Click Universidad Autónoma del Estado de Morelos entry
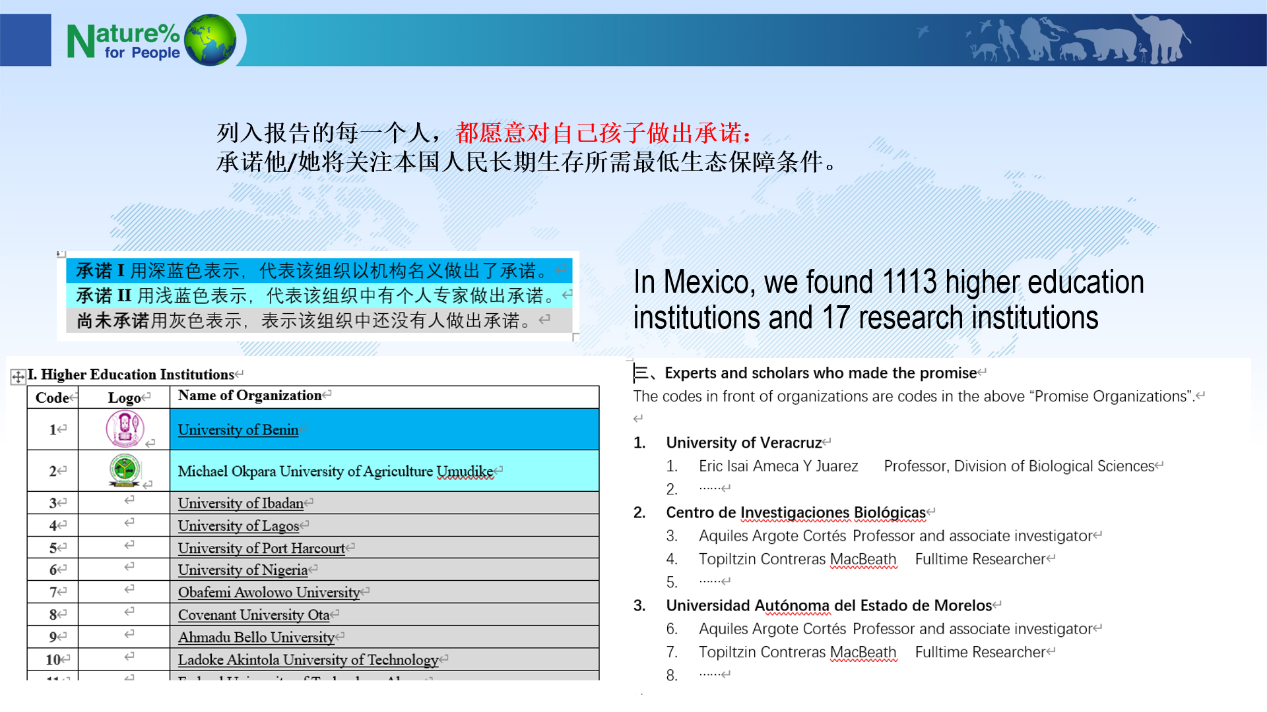Screen dimensions: 1267x712 click(x=829, y=605)
